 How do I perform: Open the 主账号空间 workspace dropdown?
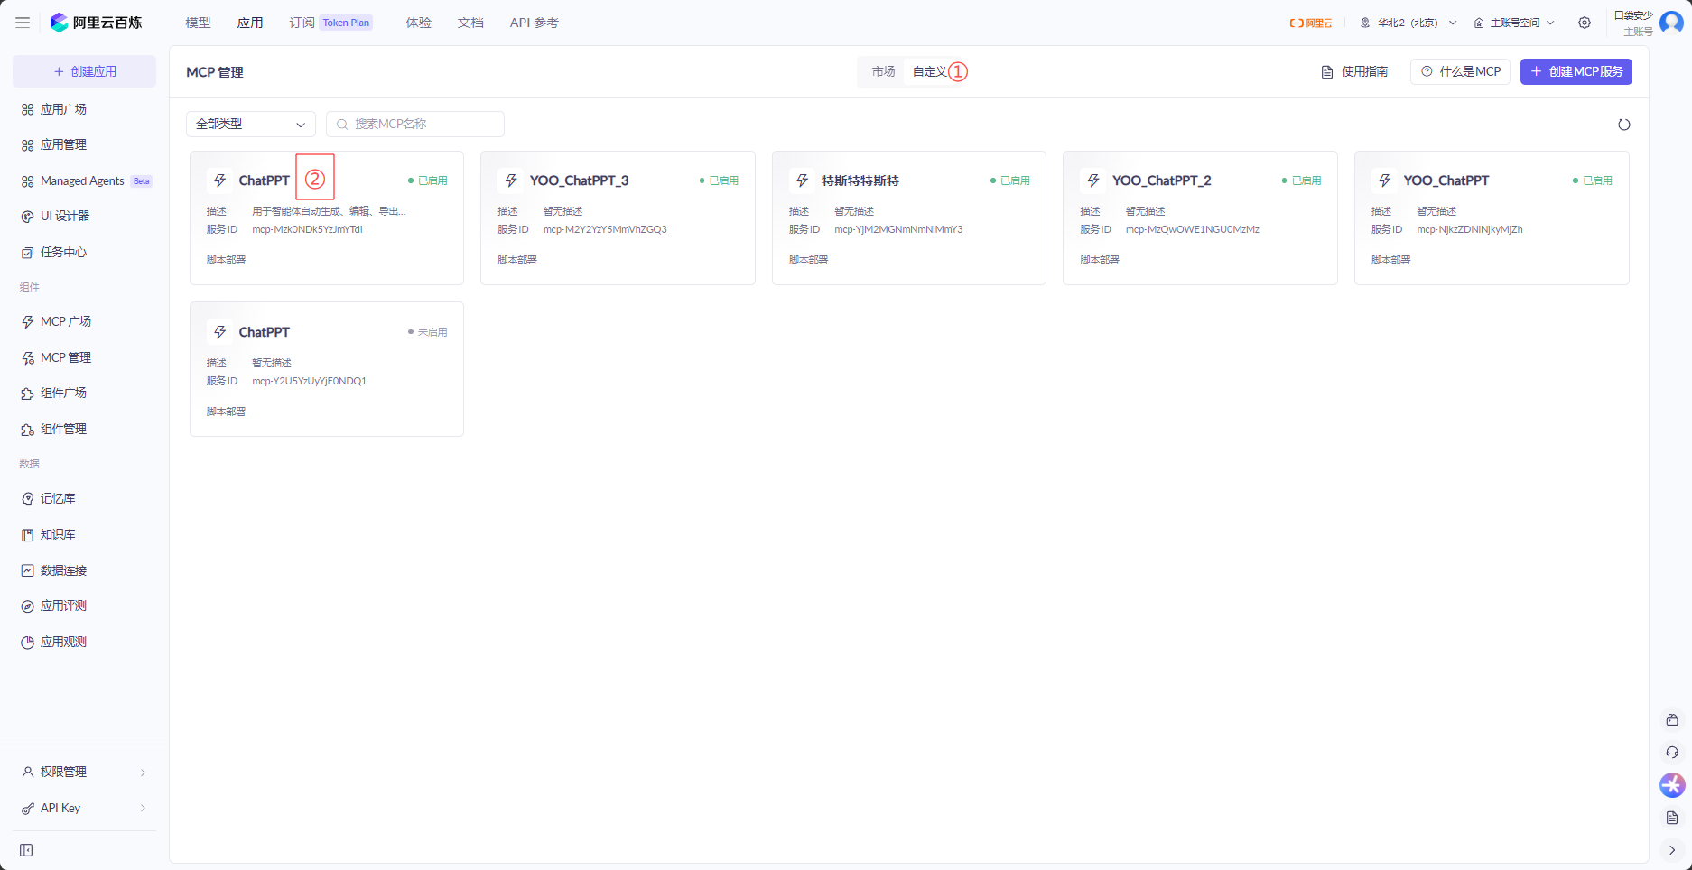(x=1513, y=23)
